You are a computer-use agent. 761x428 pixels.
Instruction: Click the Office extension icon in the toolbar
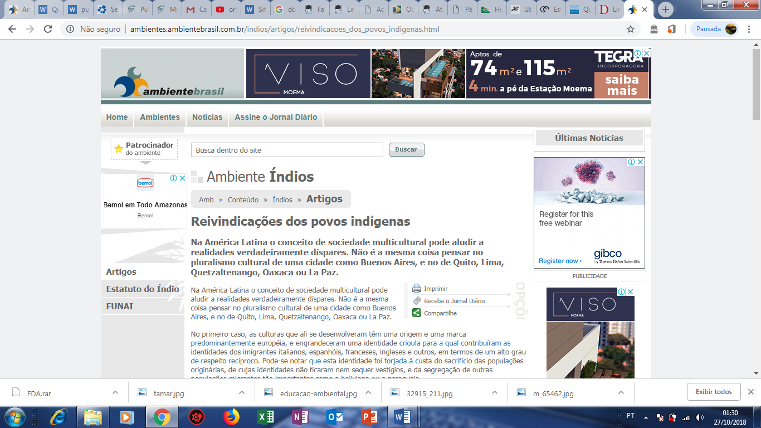[x=672, y=29]
